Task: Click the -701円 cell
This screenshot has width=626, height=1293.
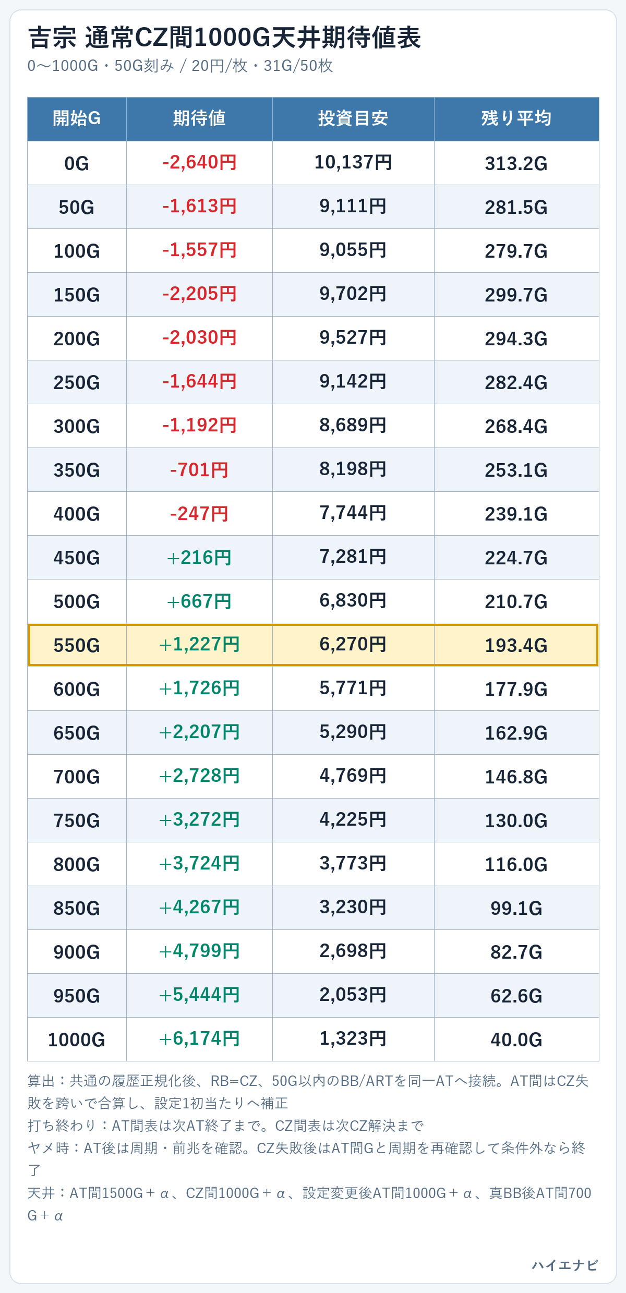Action: pyautogui.click(x=199, y=470)
